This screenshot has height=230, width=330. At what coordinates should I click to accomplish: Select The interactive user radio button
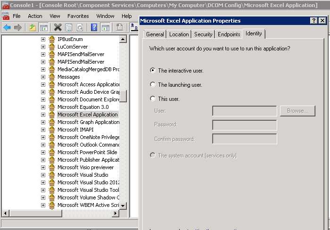[153, 70]
